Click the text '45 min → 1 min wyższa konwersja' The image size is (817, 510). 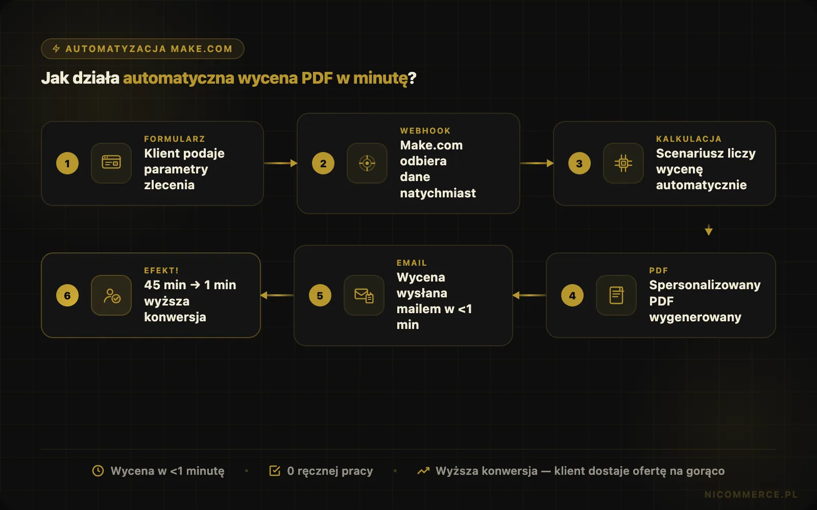coord(190,301)
